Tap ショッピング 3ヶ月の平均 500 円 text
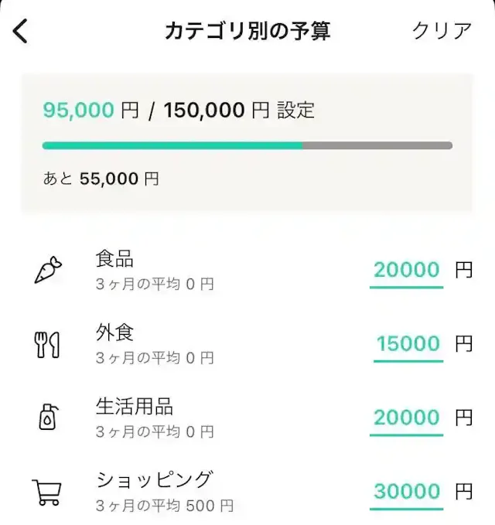 165,506
